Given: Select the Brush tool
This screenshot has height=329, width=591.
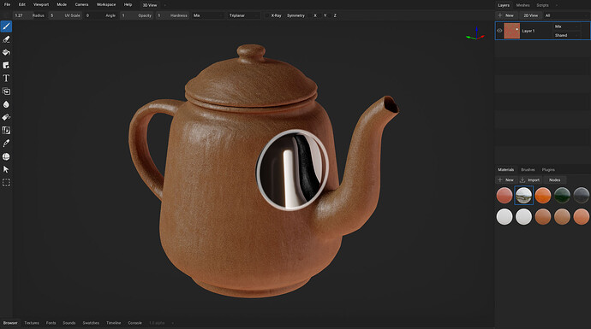Looking at the screenshot, I should [6, 26].
